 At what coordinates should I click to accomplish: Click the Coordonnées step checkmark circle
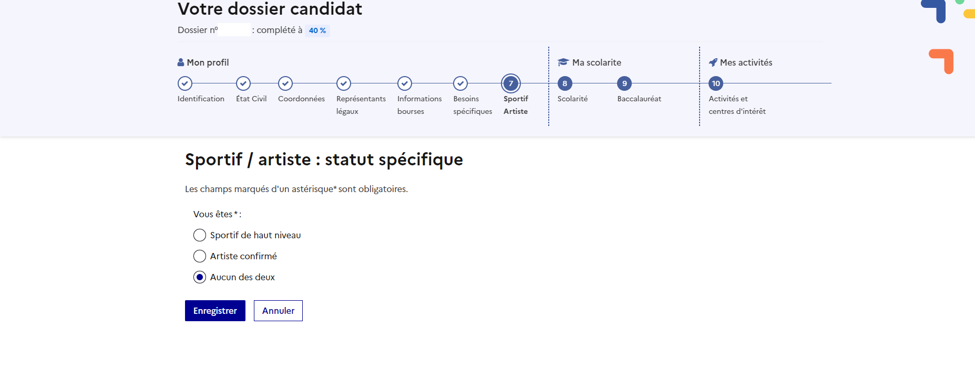pyautogui.click(x=285, y=83)
